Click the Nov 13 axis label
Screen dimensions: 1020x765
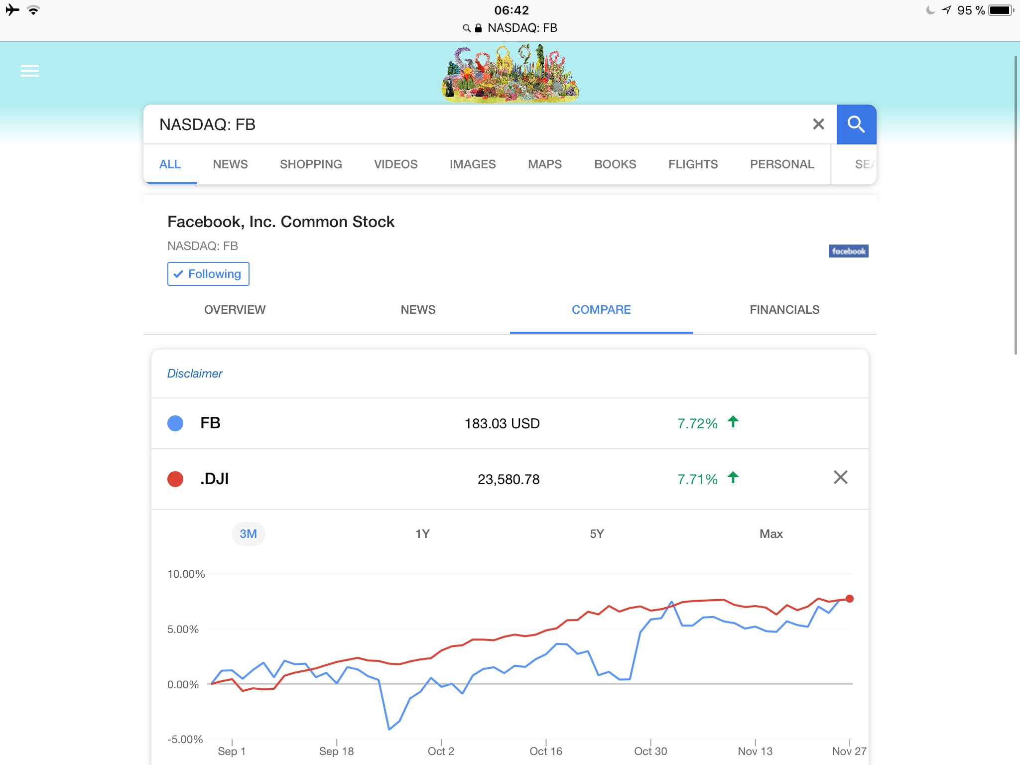(755, 751)
